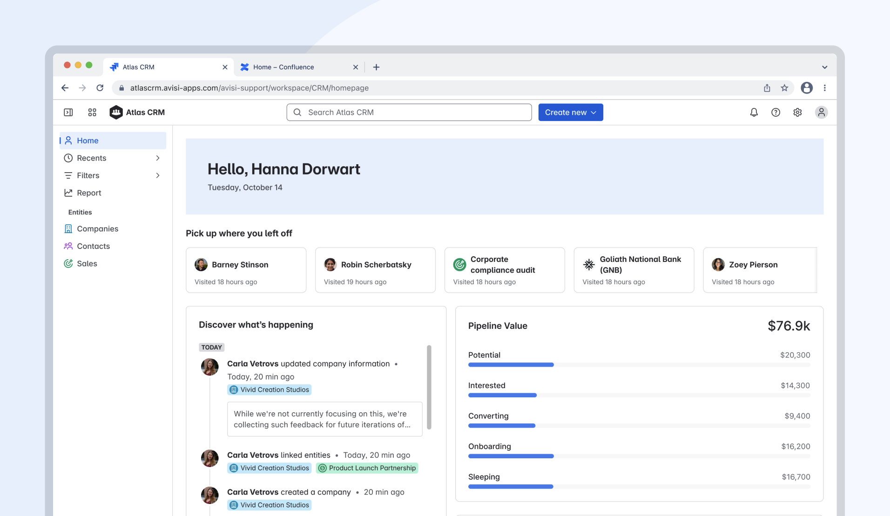This screenshot has width=890, height=516.
Task: Click Corporate compliance audit sales icon
Action: 459,265
